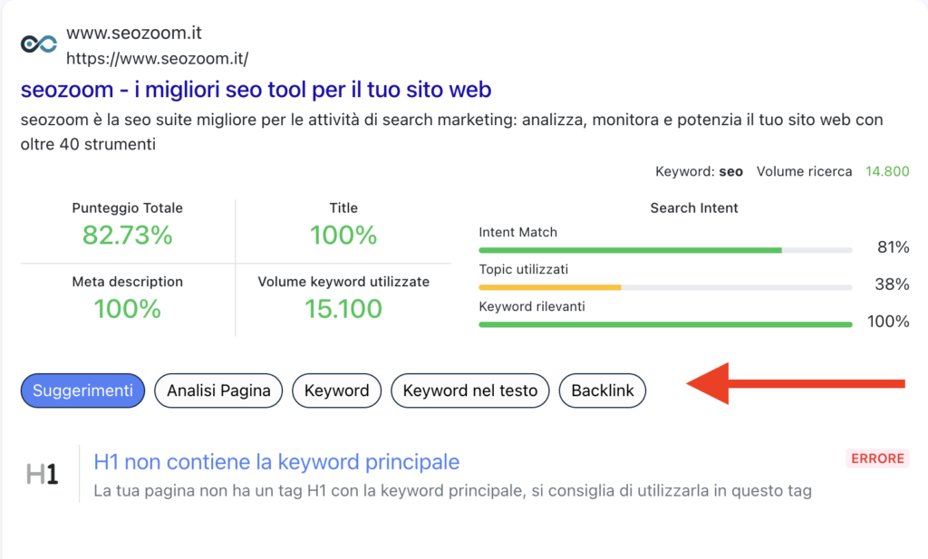The width and height of the screenshot is (928, 559).
Task: Click the Volume keyword utilizzate 15.100 value
Action: [343, 309]
